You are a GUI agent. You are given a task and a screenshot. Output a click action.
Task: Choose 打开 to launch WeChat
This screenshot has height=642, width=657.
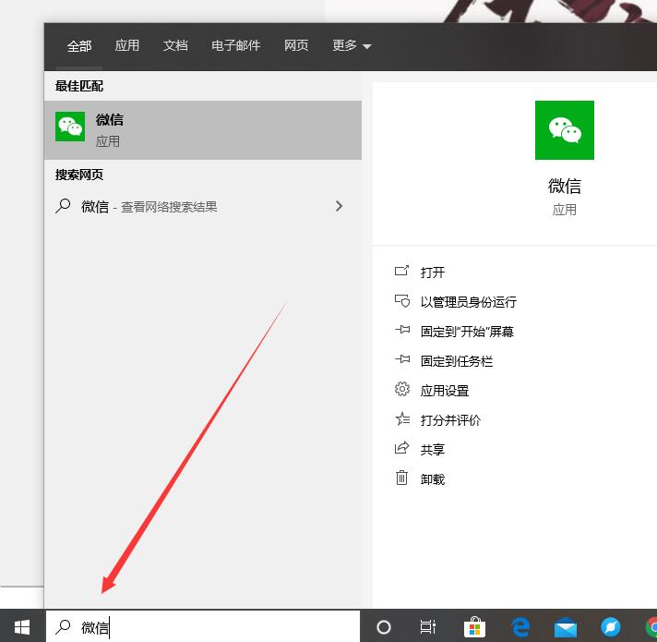click(x=433, y=273)
